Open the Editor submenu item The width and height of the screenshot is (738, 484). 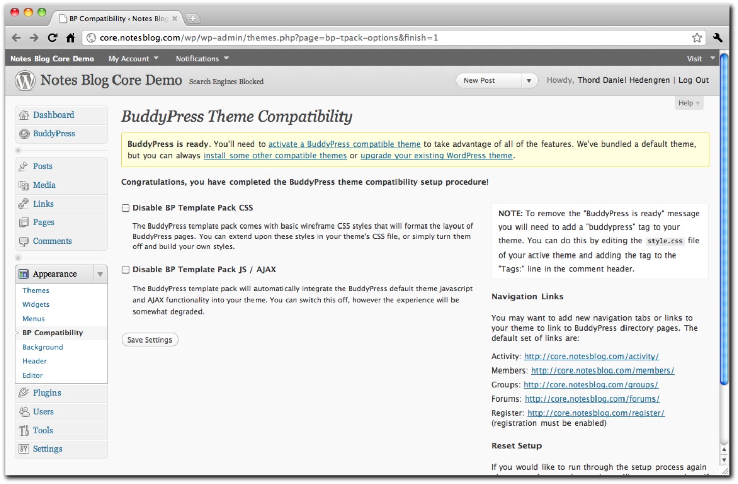click(x=33, y=376)
